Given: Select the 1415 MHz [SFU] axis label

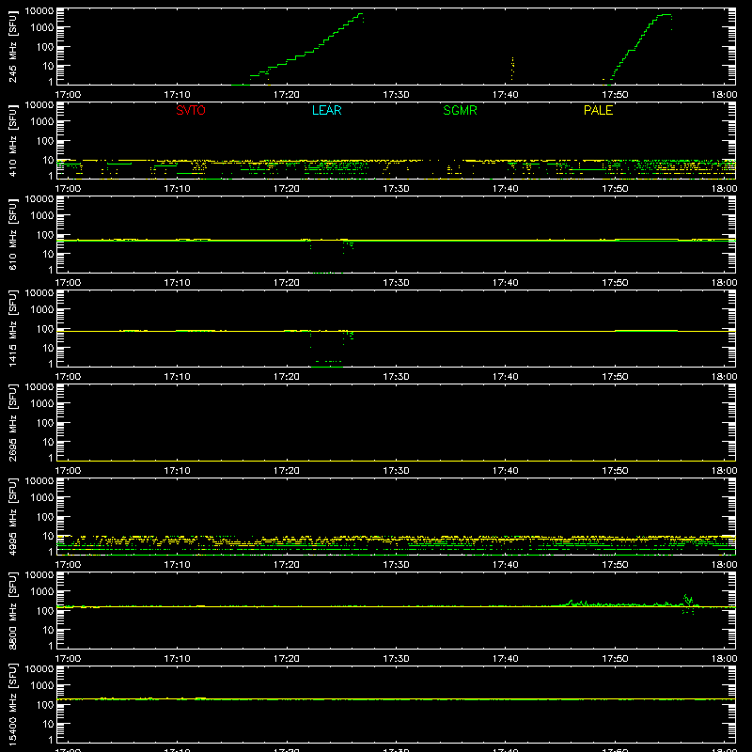Looking at the screenshot, I should tap(12, 329).
